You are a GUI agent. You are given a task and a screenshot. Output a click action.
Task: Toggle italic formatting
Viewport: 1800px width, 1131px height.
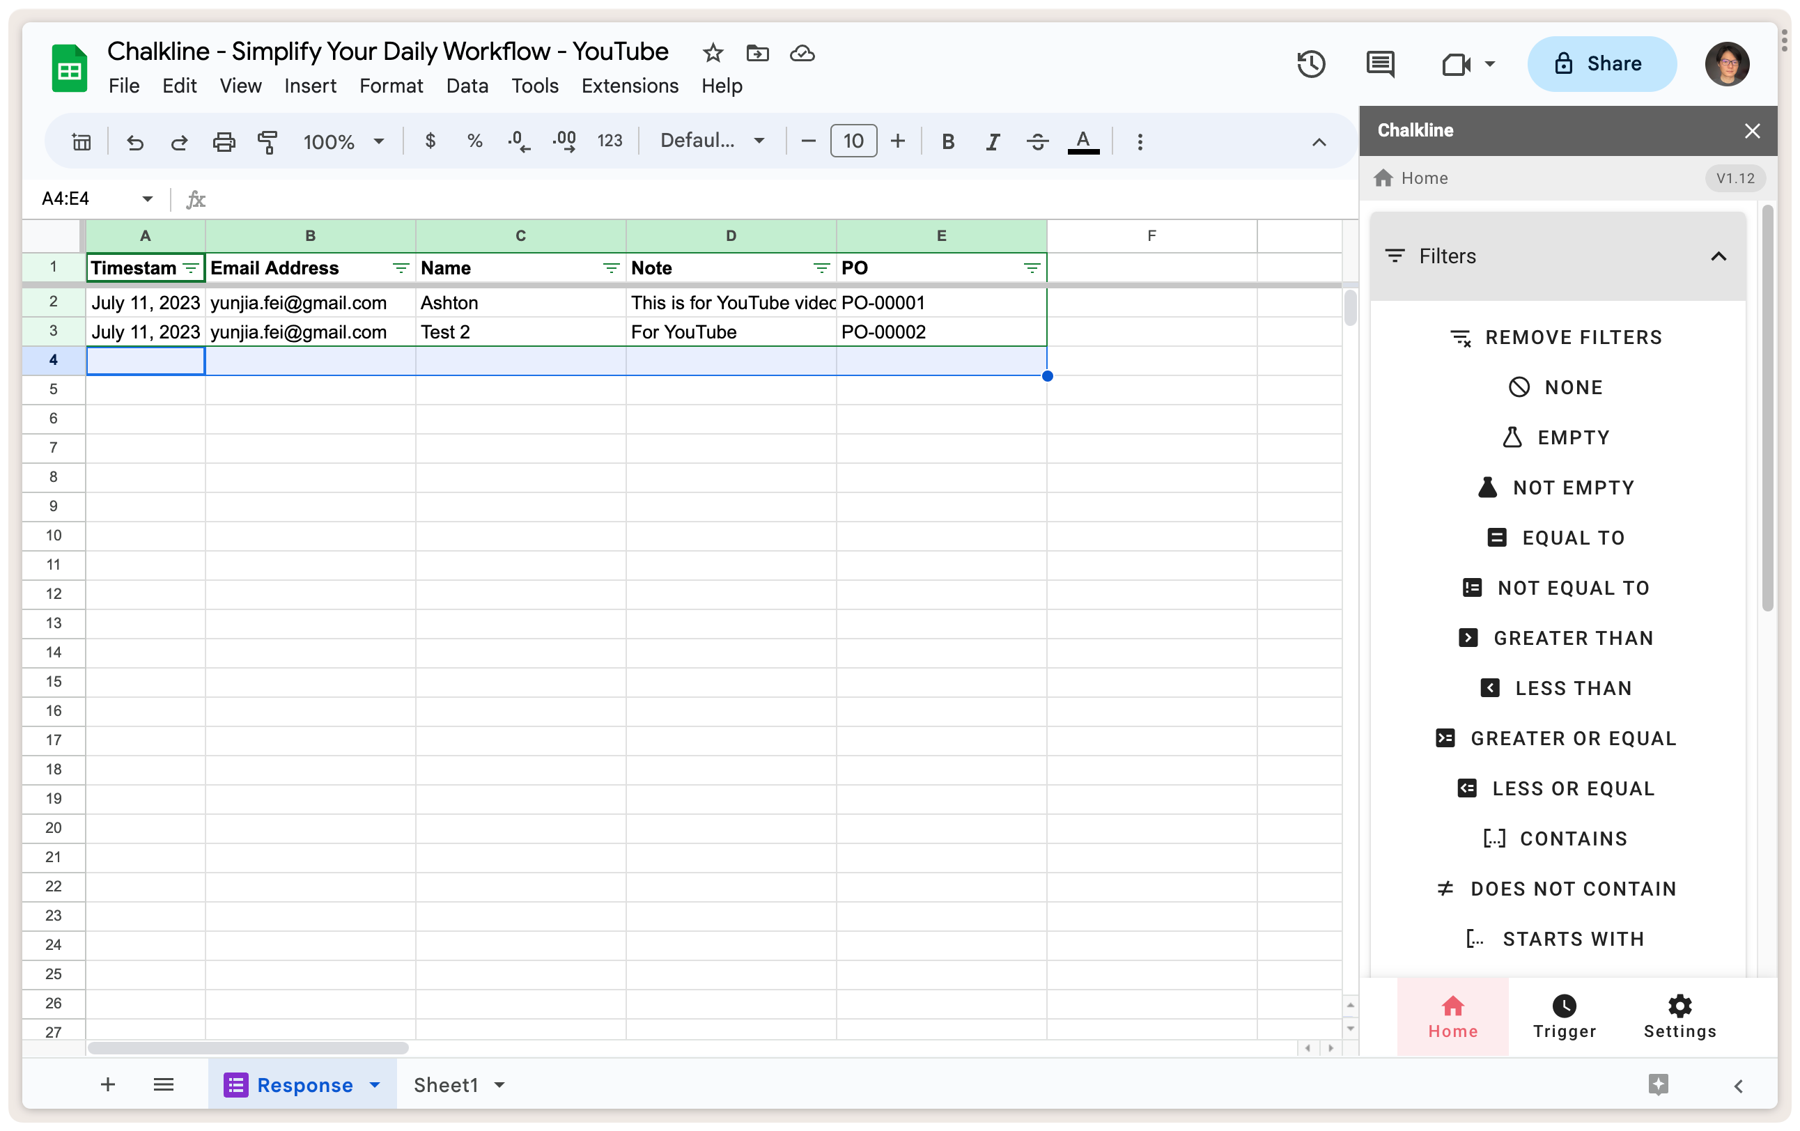coord(992,141)
